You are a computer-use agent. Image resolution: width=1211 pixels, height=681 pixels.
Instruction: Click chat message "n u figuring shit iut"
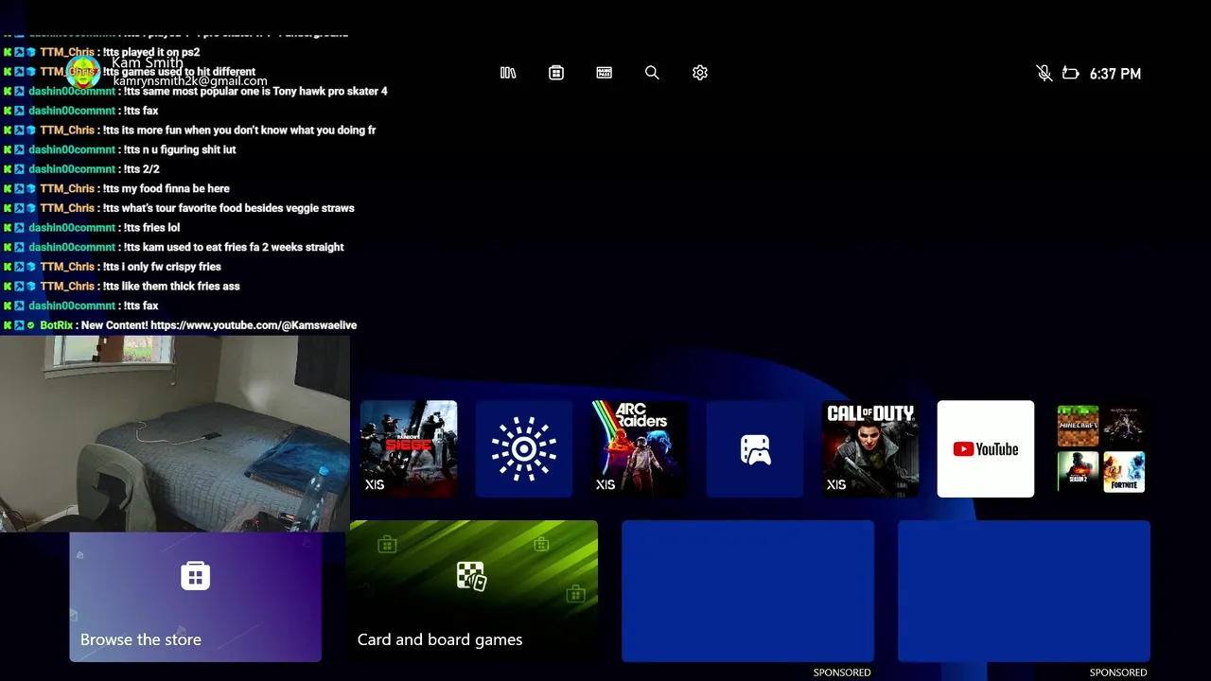(180, 149)
